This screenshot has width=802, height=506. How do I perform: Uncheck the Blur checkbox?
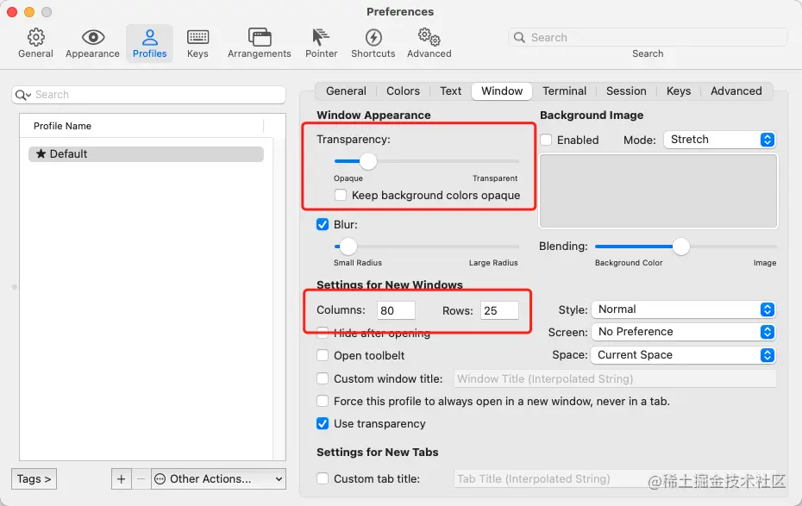click(x=323, y=224)
